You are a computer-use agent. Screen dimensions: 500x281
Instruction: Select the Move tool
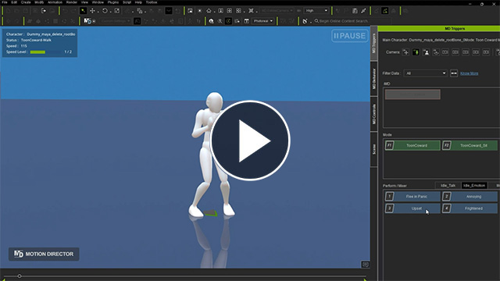[x=92, y=10]
